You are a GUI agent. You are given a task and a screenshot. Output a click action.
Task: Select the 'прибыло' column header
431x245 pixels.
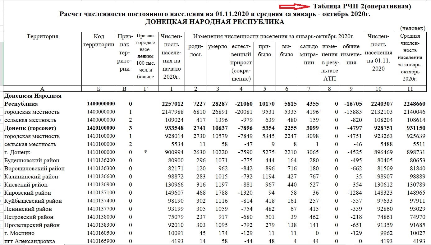(265, 50)
